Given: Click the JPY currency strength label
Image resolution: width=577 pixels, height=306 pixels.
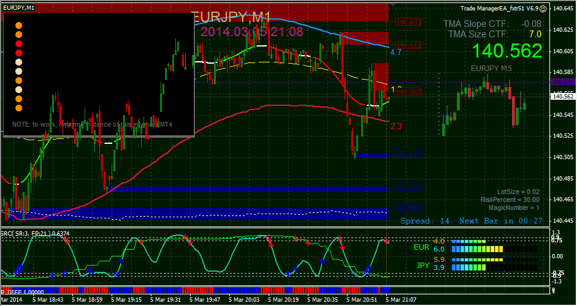Looking at the screenshot, I should tap(422, 265).
